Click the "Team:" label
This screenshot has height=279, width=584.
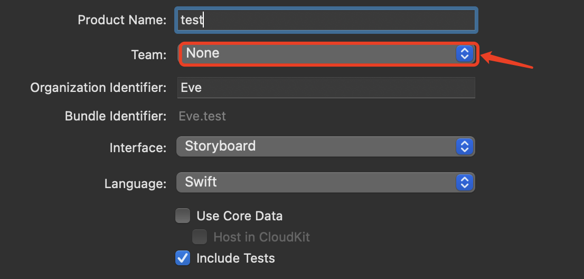click(148, 54)
